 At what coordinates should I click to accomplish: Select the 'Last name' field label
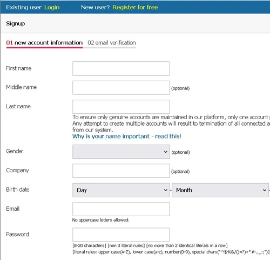(18, 106)
